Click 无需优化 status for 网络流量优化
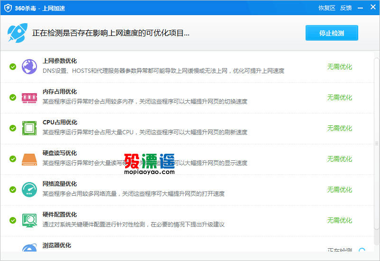Viewport: 380px width, 261px height. [340, 190]
